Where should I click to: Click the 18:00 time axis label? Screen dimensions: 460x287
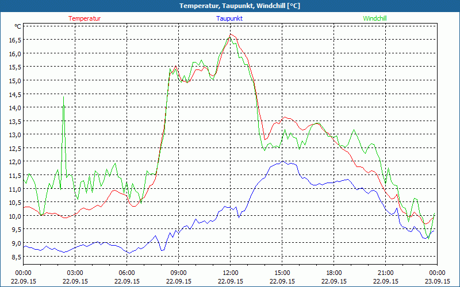tap(333, 273)
